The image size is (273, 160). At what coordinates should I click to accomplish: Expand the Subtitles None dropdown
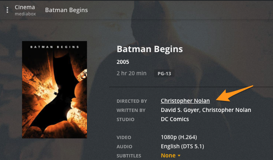(x=171, y=156)
